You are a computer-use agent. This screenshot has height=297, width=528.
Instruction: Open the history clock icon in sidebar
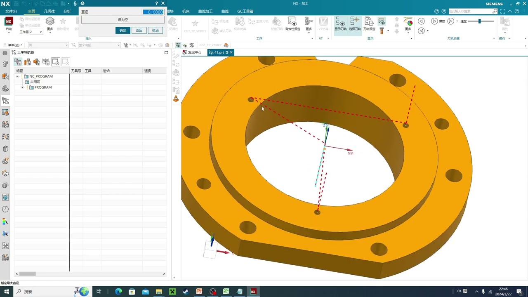click(5, 209)
